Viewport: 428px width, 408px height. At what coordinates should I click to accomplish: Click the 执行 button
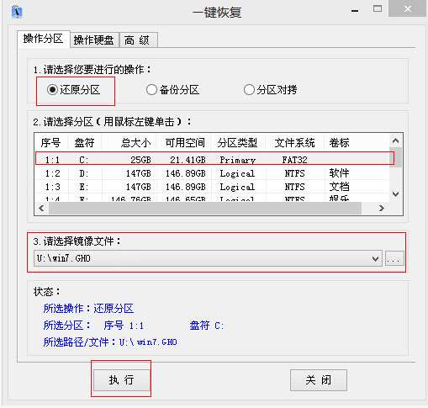click(121, 380)
